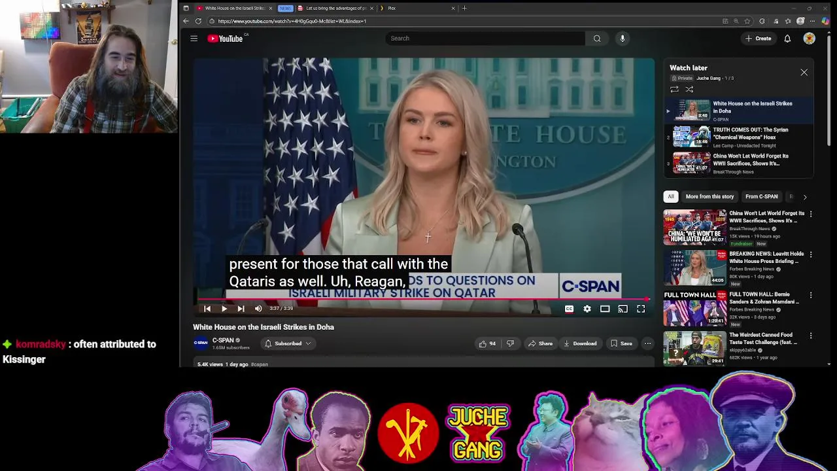
Task: Click the Create button
Action: 759,39
